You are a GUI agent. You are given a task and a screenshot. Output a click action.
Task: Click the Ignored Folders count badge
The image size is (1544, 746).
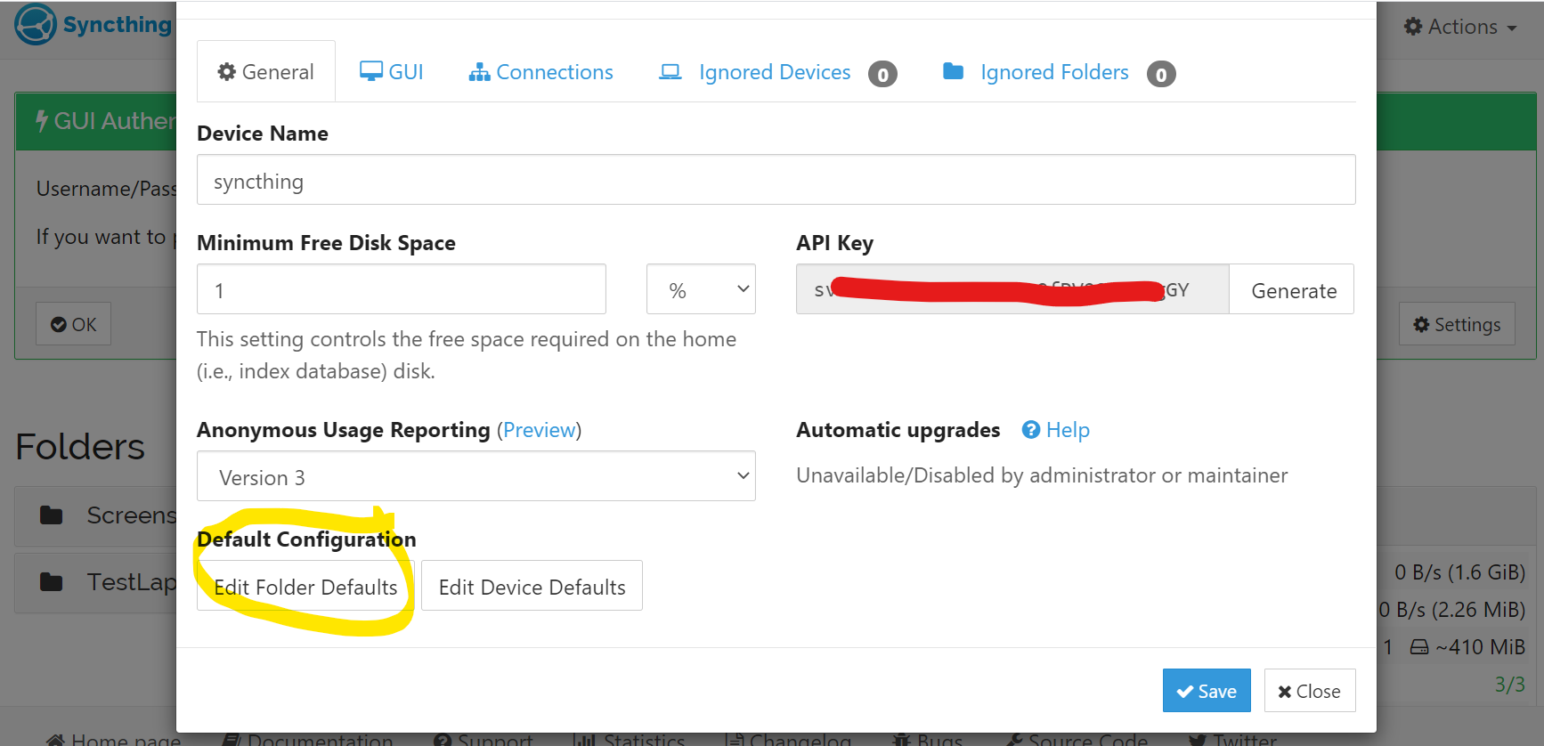[1161, 74]
